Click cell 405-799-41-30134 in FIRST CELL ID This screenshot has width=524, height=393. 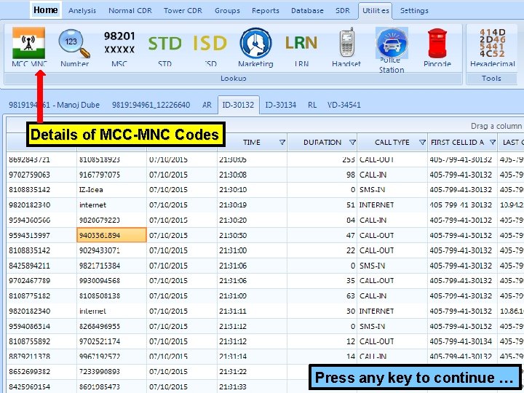coord(462,341)
